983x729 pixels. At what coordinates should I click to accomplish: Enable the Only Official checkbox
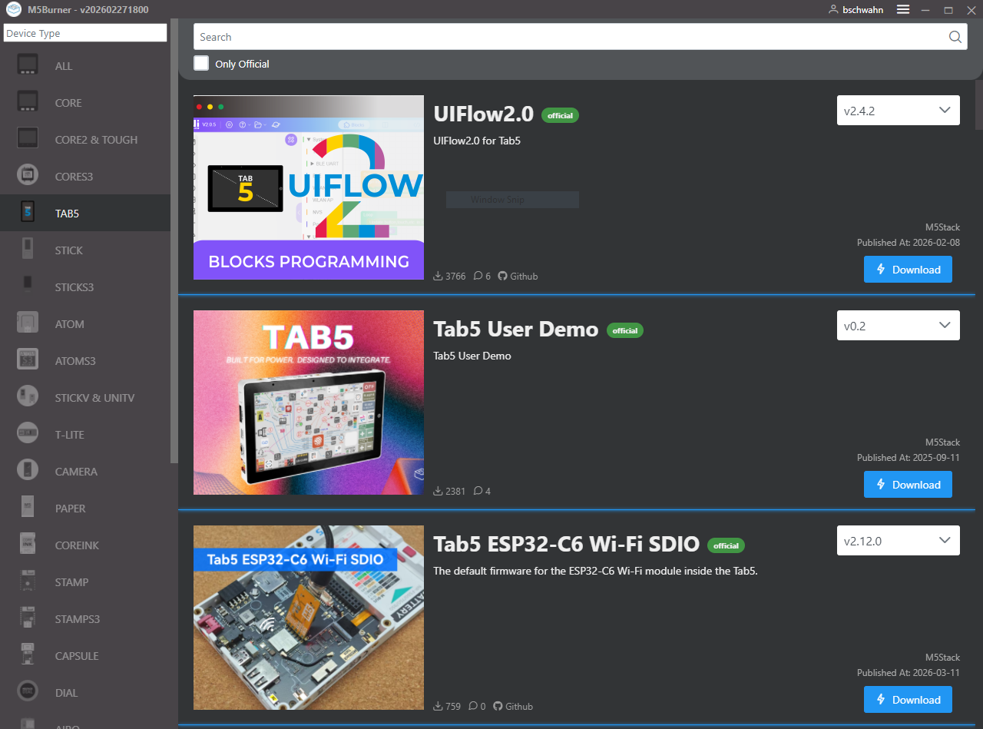[x=201, y=64]
